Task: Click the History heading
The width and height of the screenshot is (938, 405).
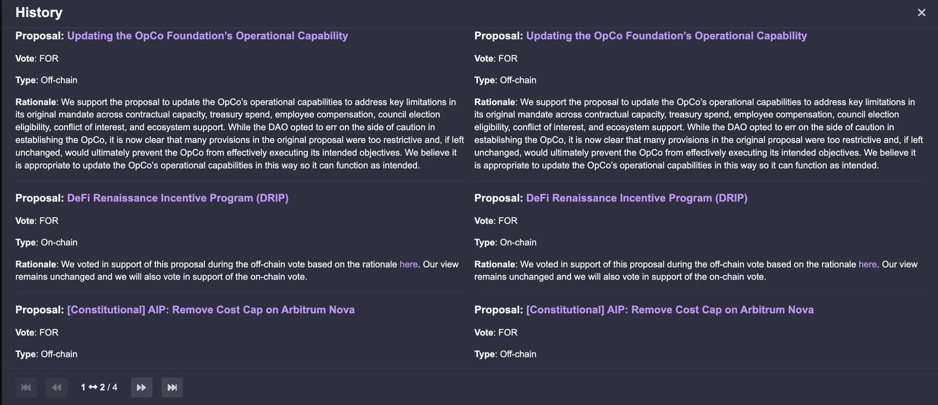Action: (x=39, y=13)
